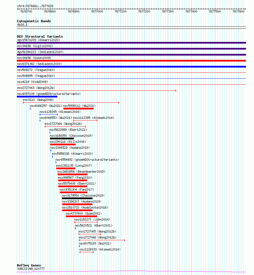Open nsv4737600 (Quan2021) variant

pyautogui.click(x=84, y=213)
